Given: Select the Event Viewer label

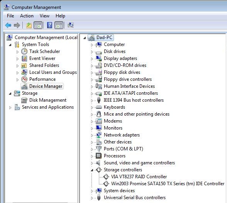Looking at the screenshot, I should click(42, 58).
